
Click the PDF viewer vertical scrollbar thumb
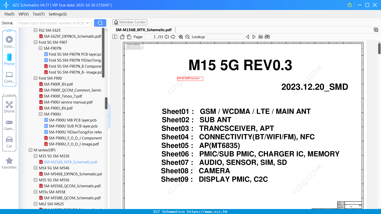(x=379, y=49)
